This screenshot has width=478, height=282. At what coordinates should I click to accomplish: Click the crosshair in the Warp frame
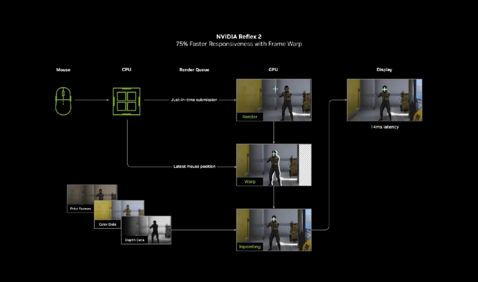274,154
